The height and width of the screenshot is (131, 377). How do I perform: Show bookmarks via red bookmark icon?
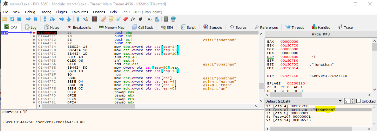[125, 19]
